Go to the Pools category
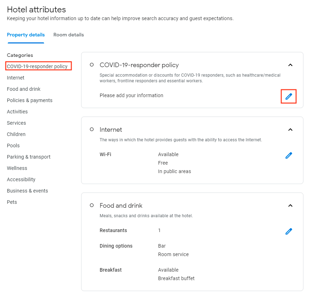This screenshot has width=320, height=296. pyautogui.click(x=13, y=146)
